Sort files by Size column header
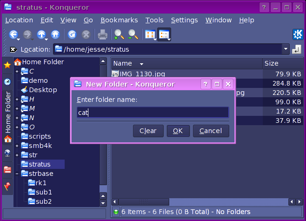 pos(283,63)
